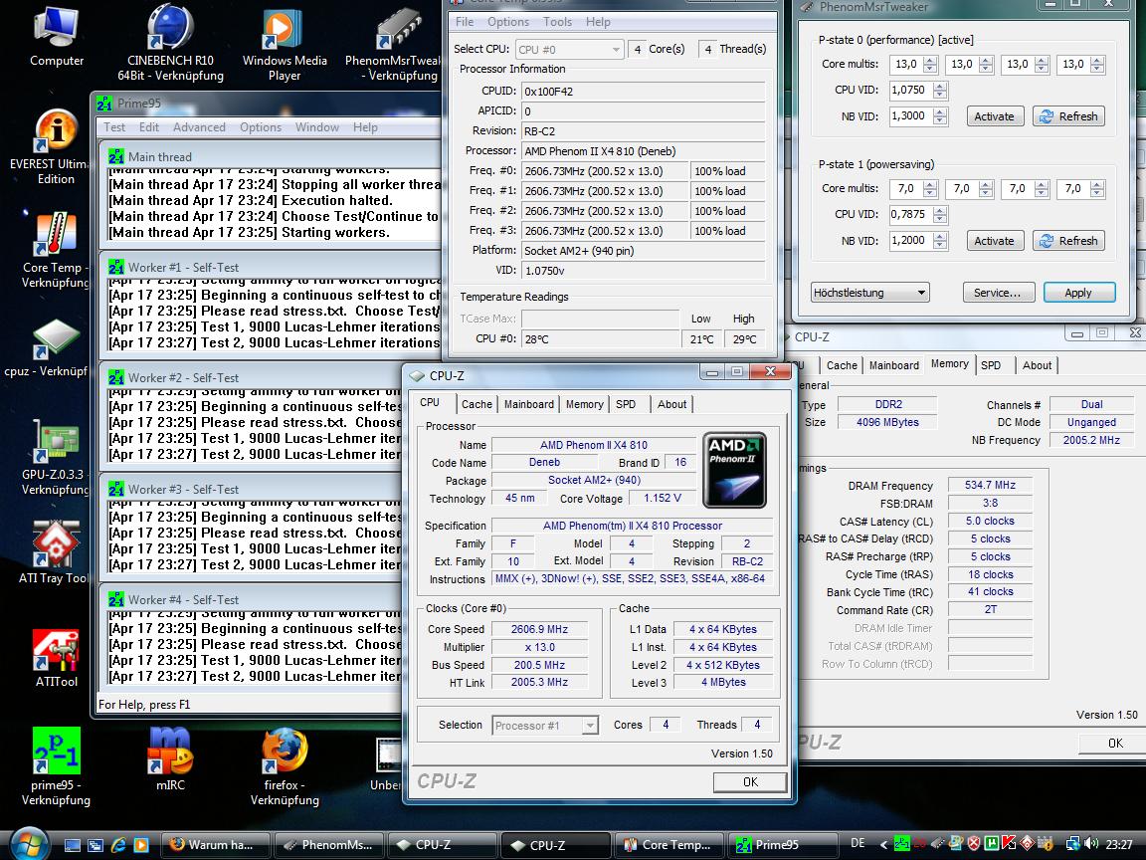The image size is (1146, 860).
Task: Switch to Mainboard tab in front CPU-Z
Action: point(528,404)
